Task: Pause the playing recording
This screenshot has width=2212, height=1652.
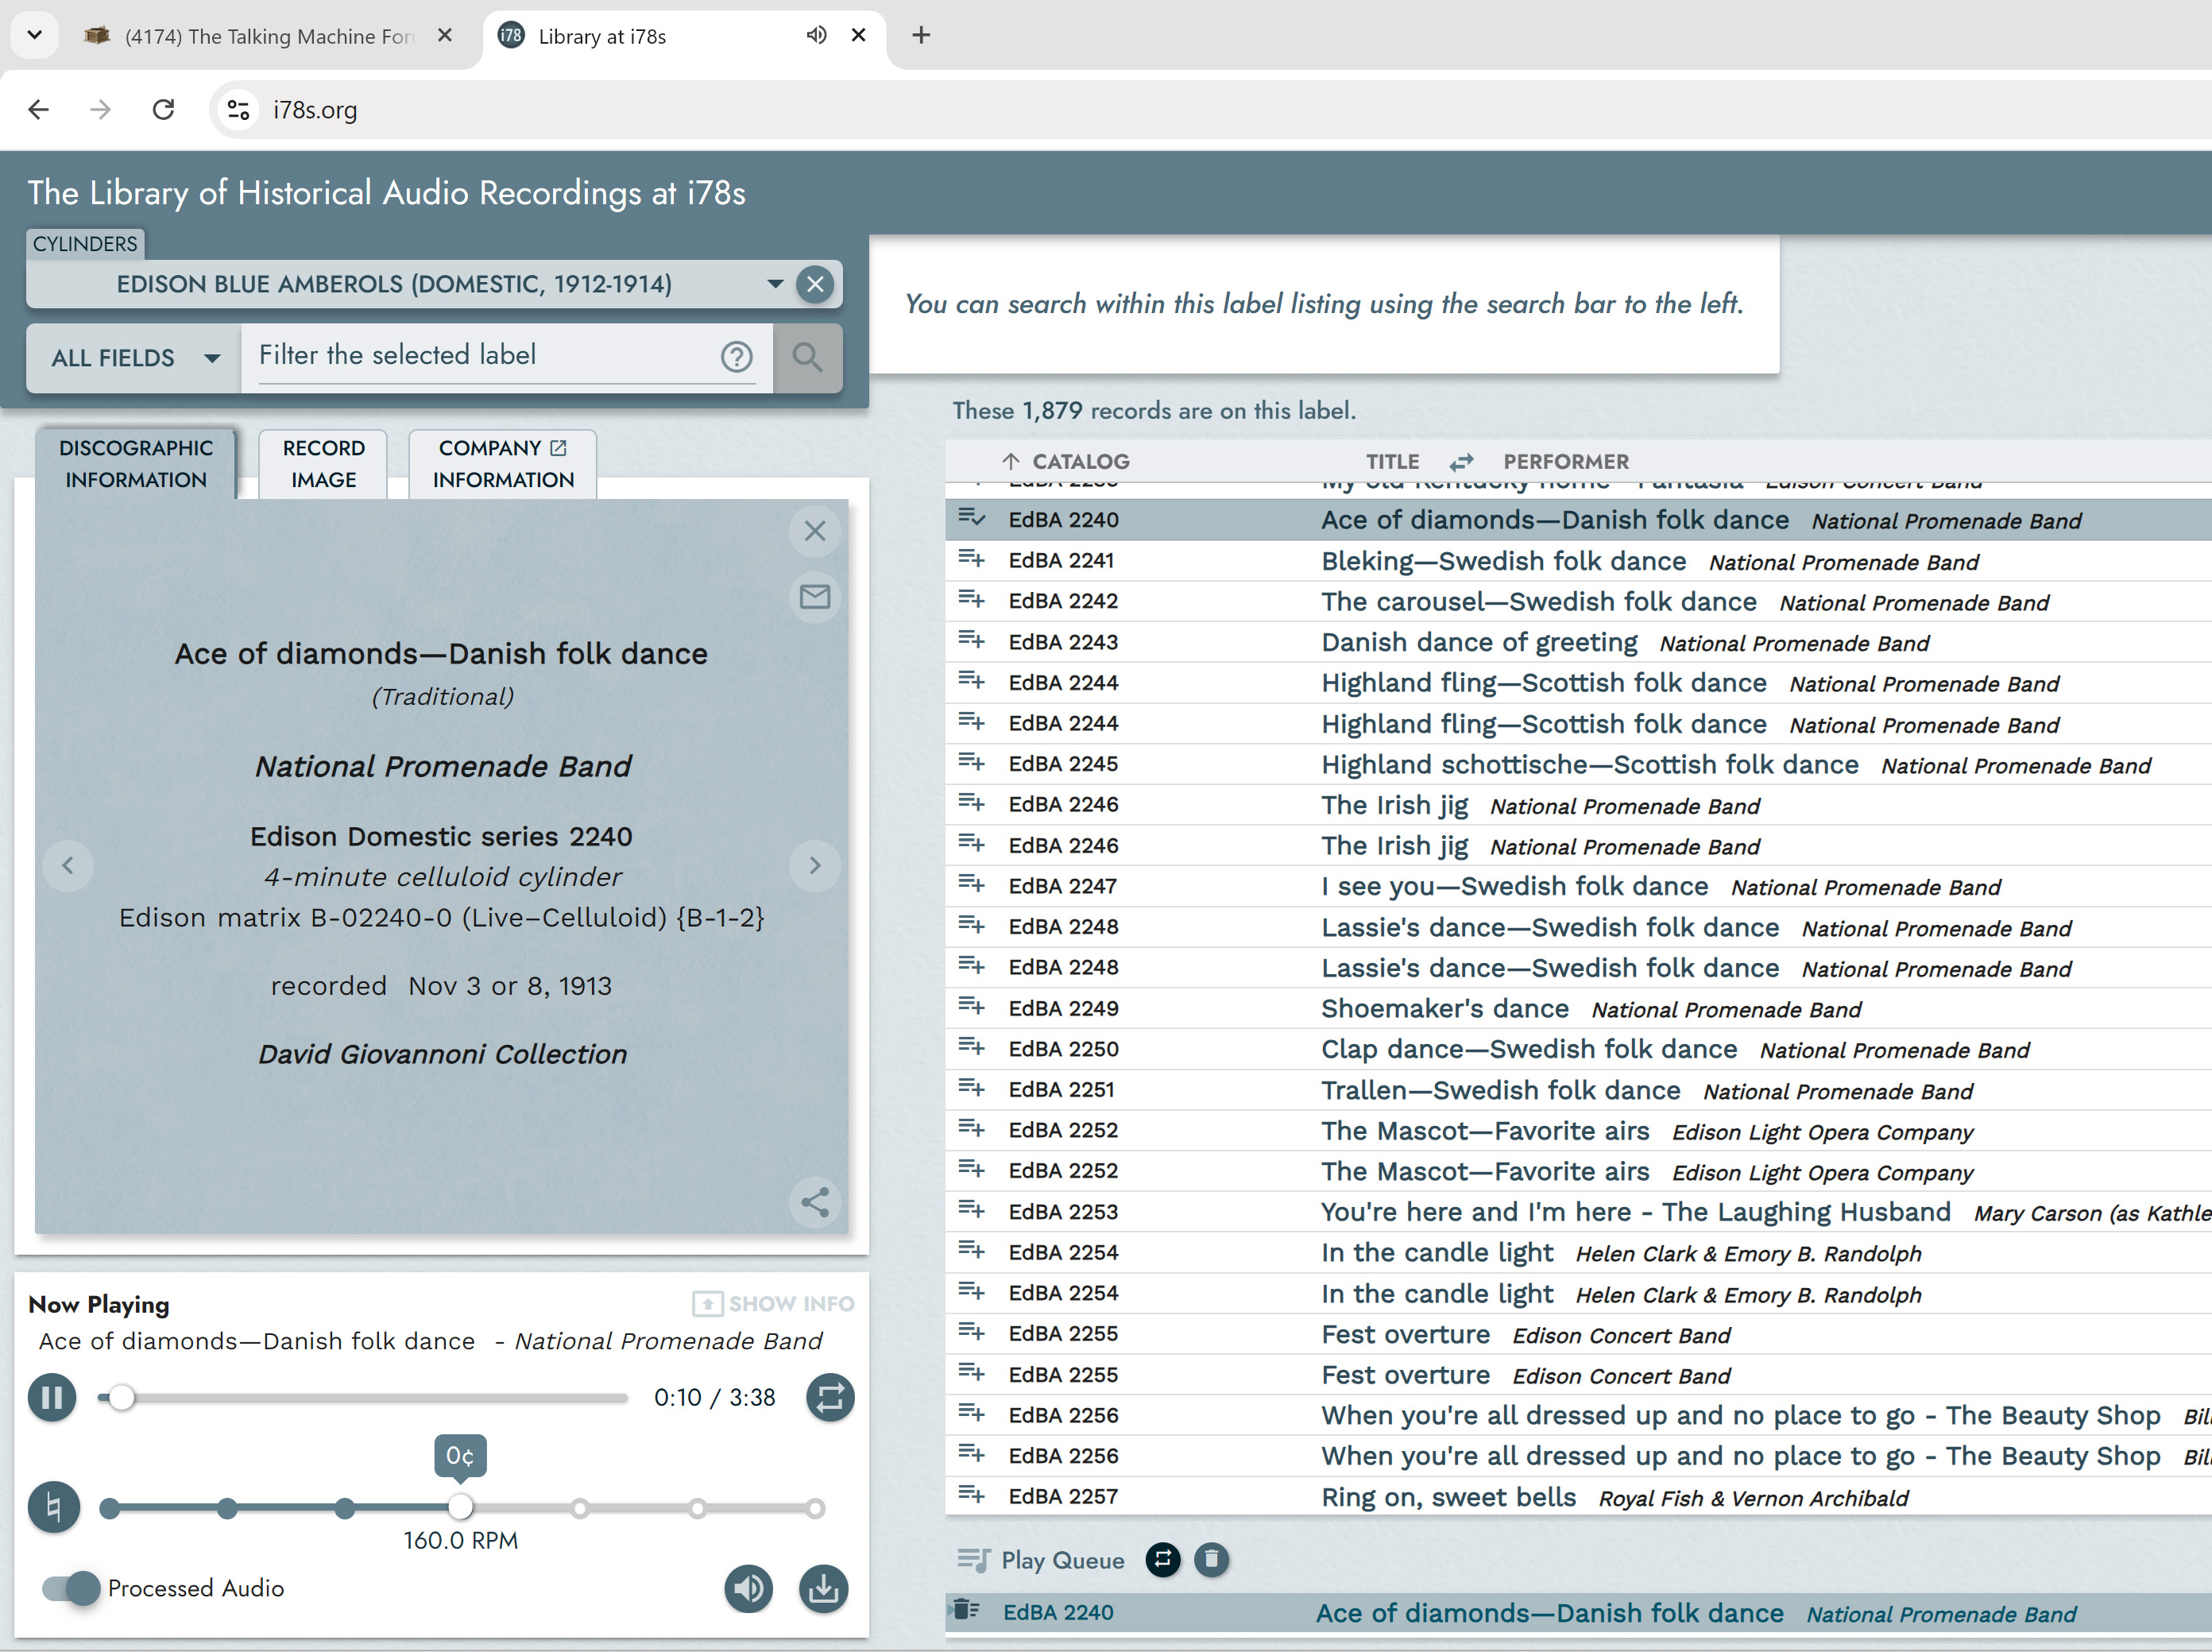Action: coord(52,1397)
